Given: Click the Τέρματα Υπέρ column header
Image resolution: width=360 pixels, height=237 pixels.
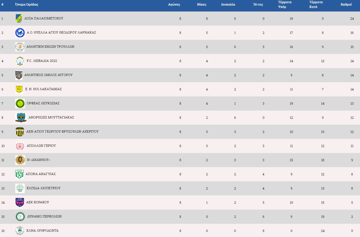Looking at the screenshot, I should [285, 4].
